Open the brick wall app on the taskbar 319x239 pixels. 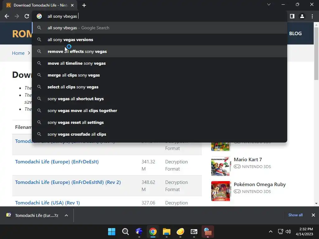(x=208, y=232)
